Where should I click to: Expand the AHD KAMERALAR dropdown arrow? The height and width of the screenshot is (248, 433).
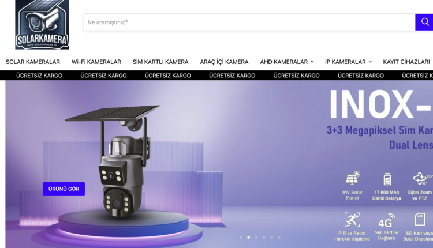click(312, 62)
